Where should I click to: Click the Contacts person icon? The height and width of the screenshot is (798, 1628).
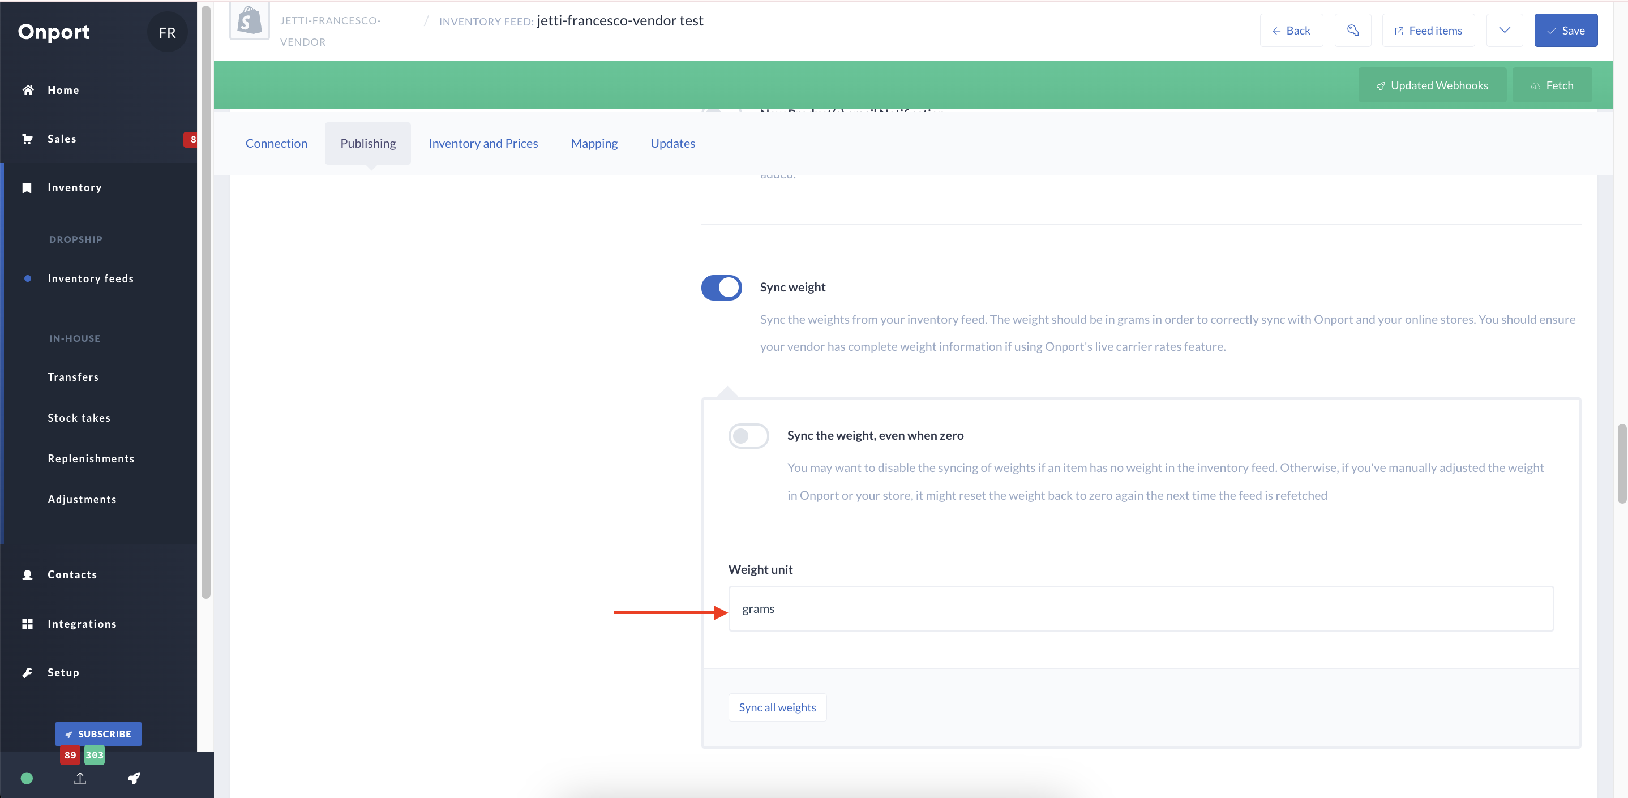[27, 575]
